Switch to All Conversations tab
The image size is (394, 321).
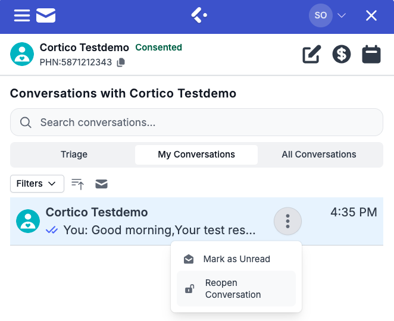[x=319, y=155]
